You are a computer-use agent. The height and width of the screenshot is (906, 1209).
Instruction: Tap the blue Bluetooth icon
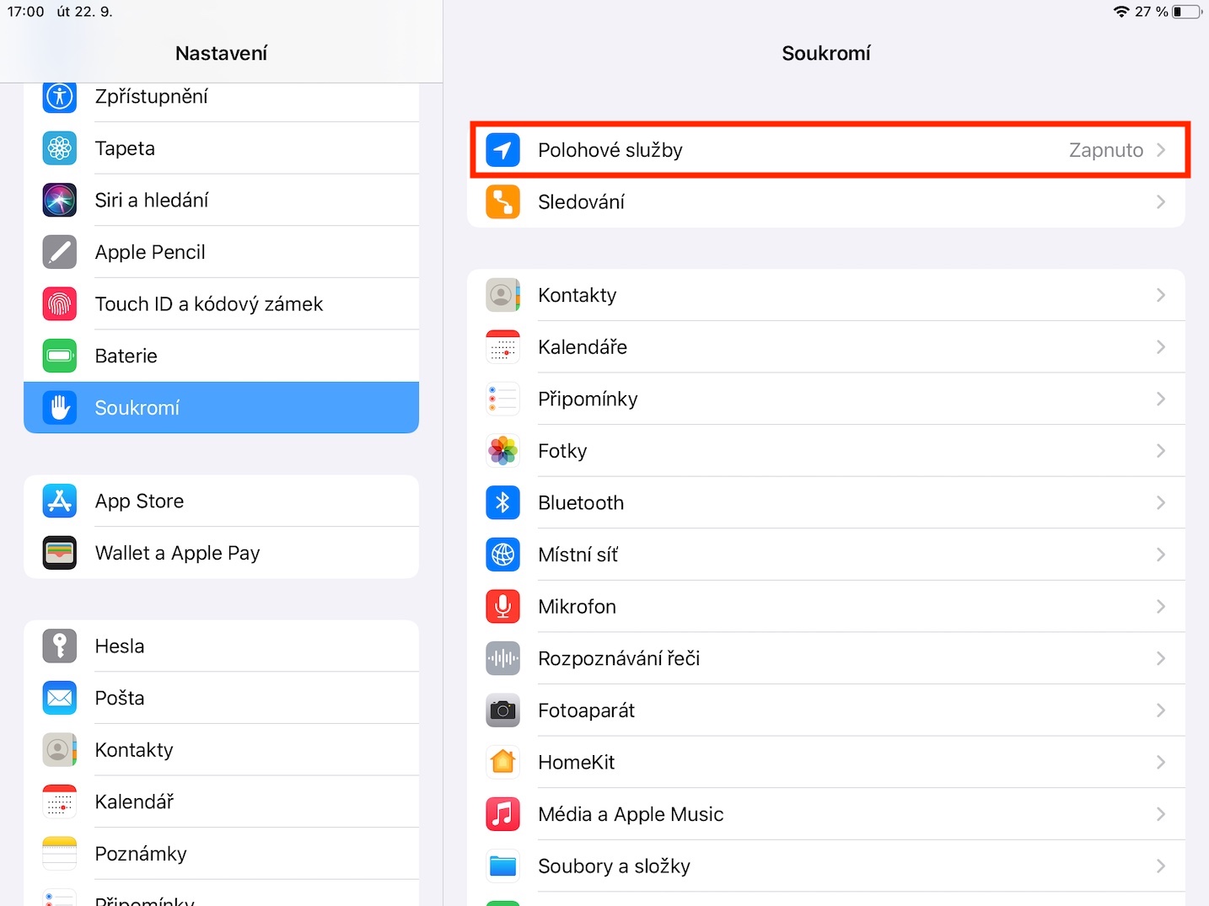(x=502, y=503)
